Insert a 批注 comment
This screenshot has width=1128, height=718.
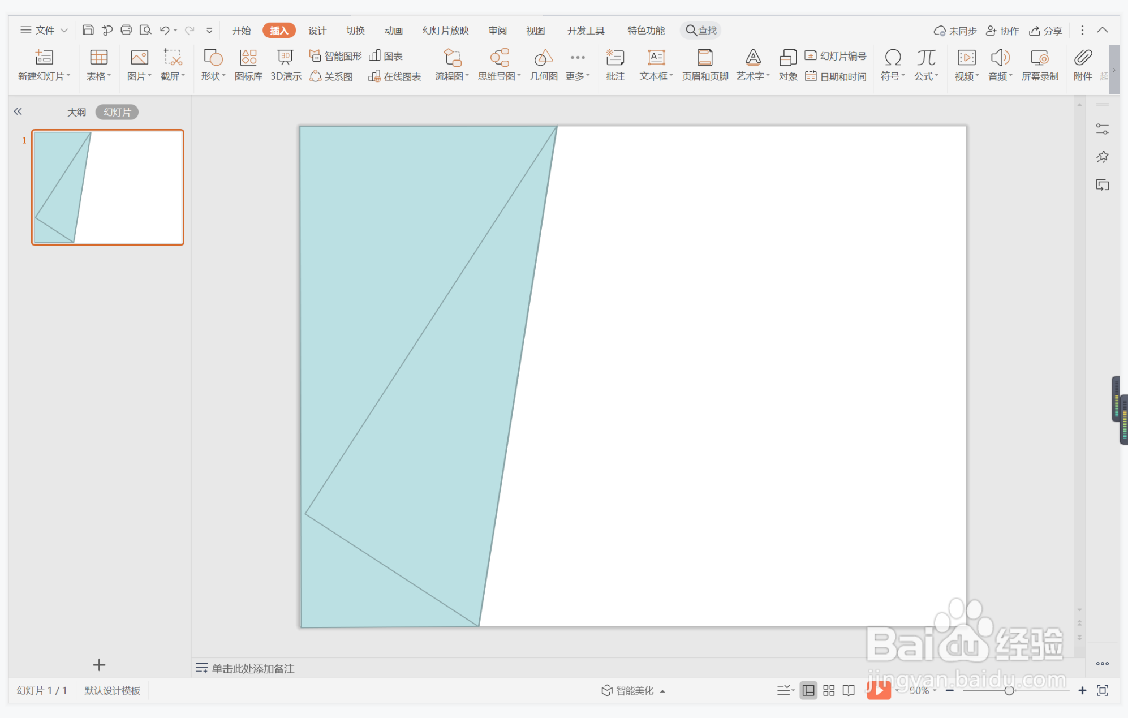click(614, 65)
